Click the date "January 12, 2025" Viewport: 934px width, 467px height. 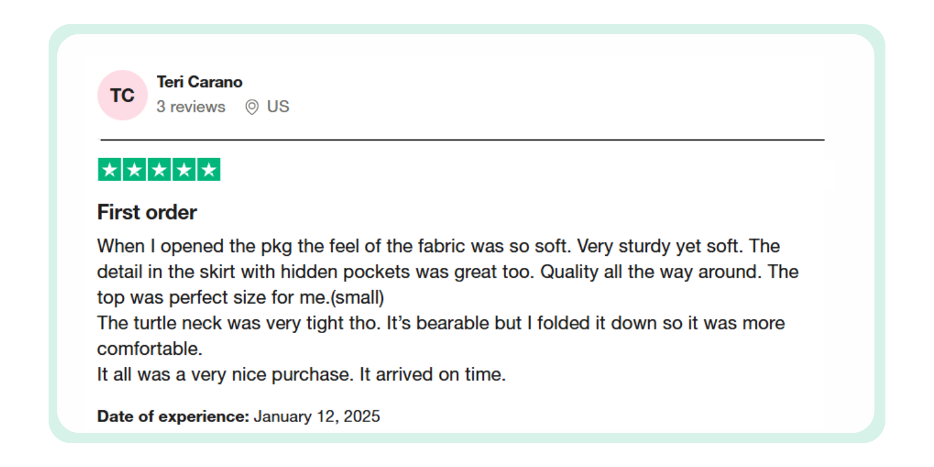point(316,416)
